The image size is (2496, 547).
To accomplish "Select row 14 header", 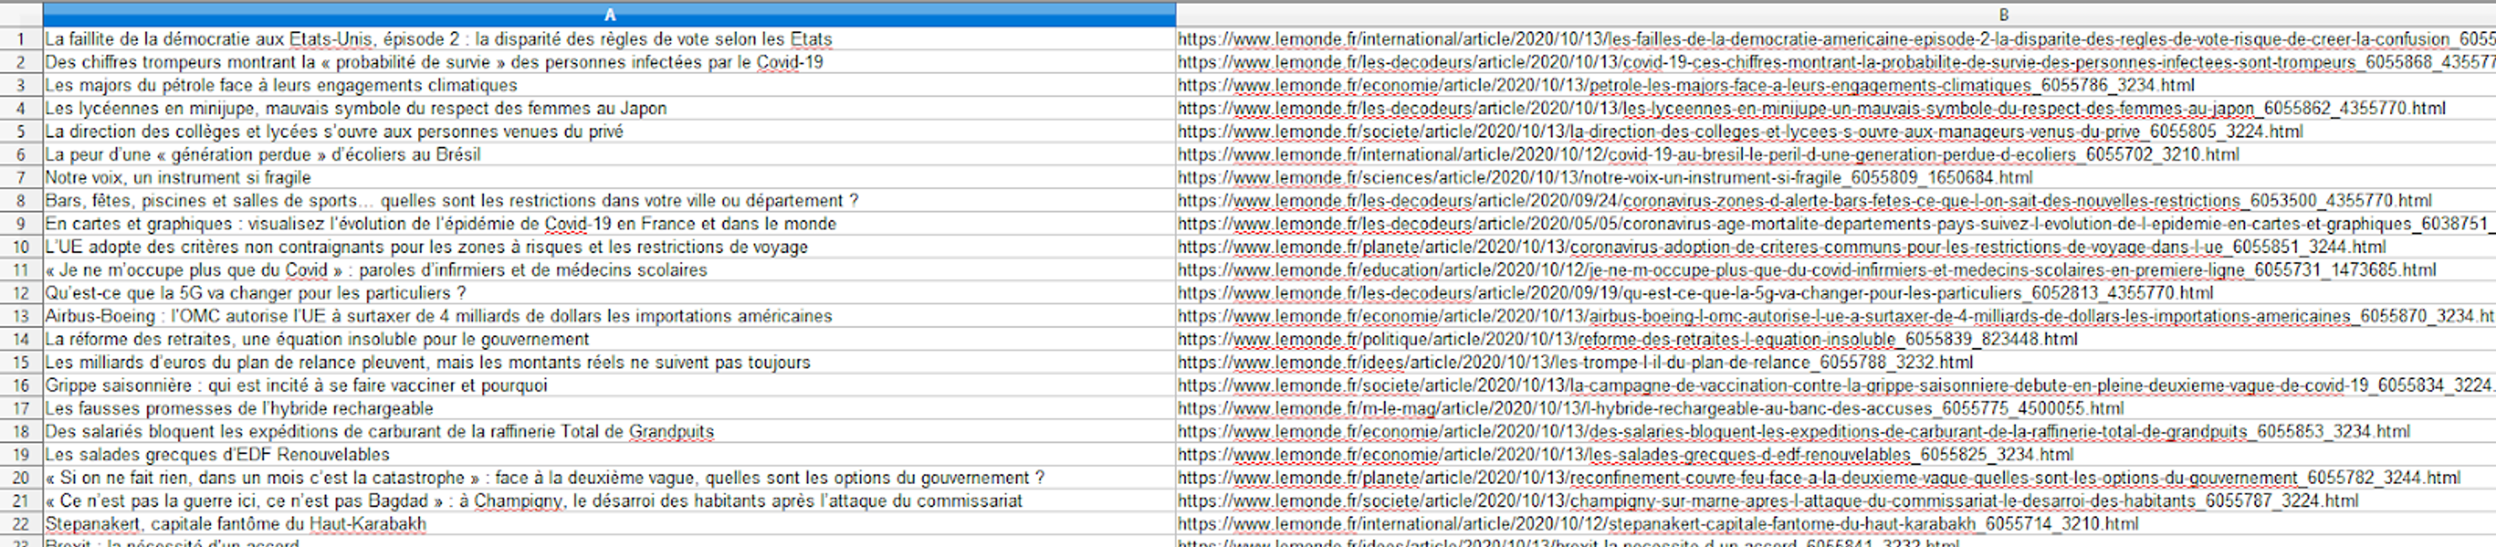I will pos(21,339).
